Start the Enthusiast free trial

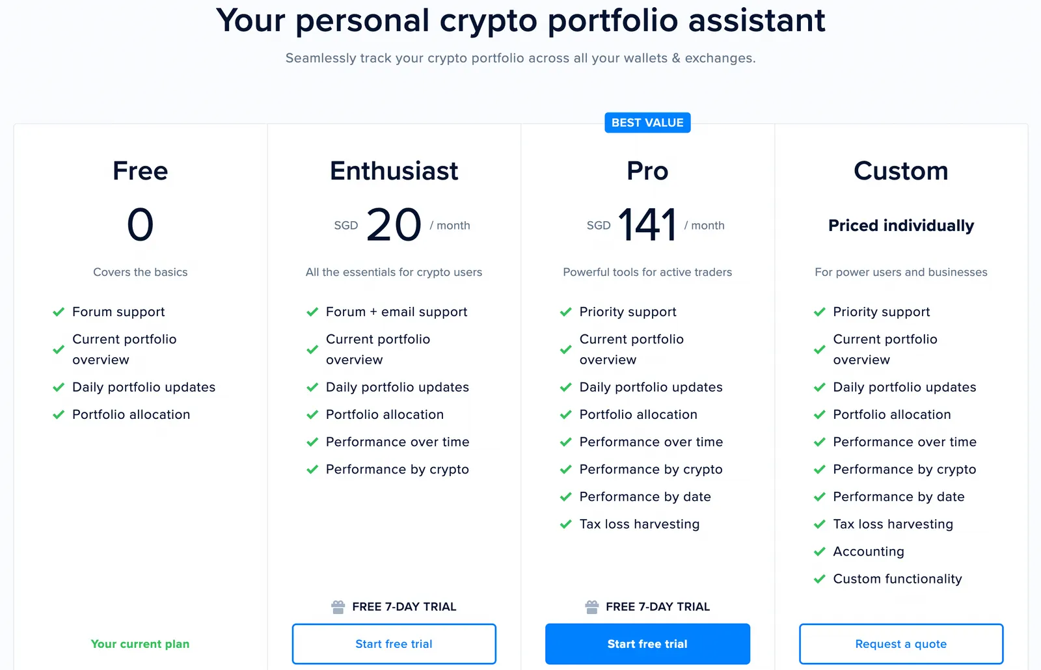394,644
